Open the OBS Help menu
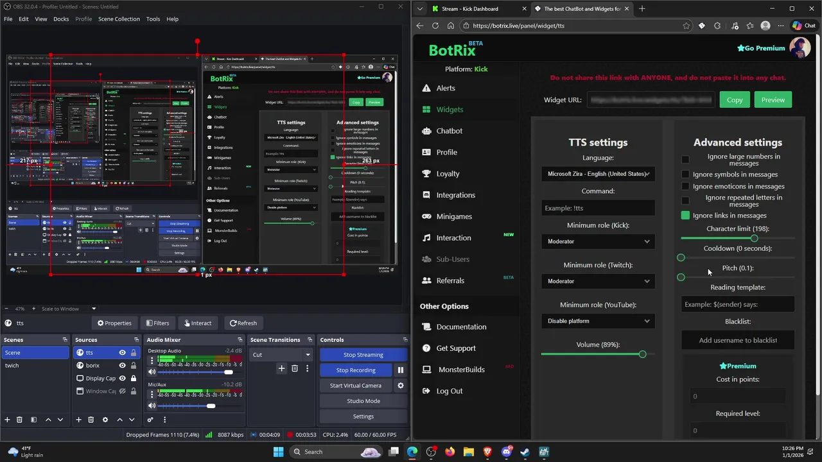822x462 pixels. point(172,19)
